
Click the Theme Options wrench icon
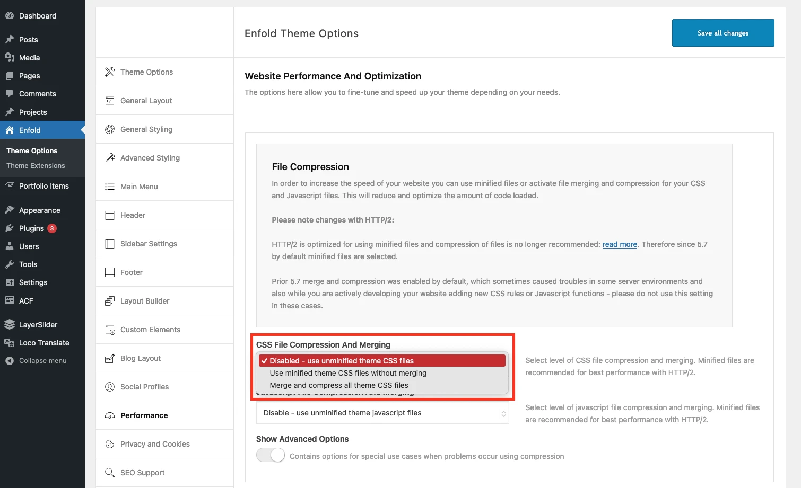coord(110,72)
